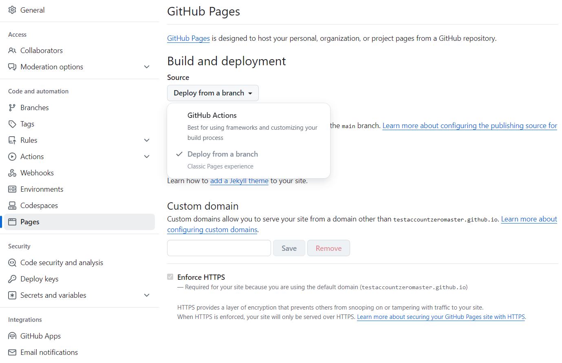Click the Rules icon in sidebar
This screenshot has height=363, width=562.
[12, 140]
